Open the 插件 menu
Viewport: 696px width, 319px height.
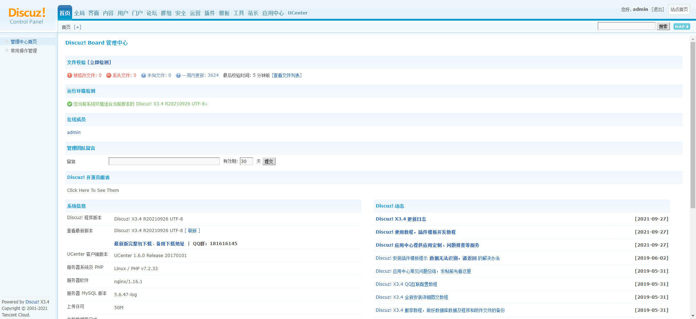(210, 13)
